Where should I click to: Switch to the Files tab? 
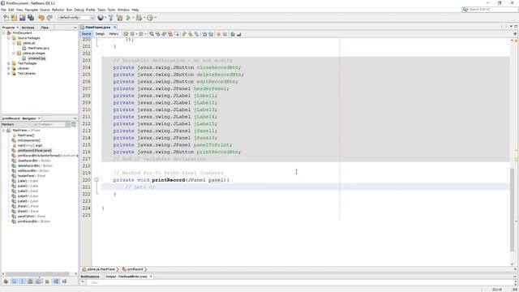pos(45,28)
